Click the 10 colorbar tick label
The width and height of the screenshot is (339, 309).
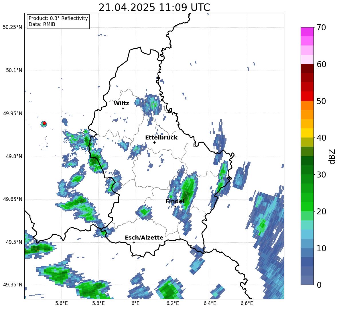321,248
